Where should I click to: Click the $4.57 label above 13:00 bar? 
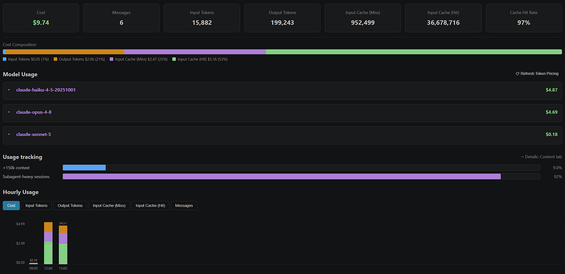[x=63, y=223]
